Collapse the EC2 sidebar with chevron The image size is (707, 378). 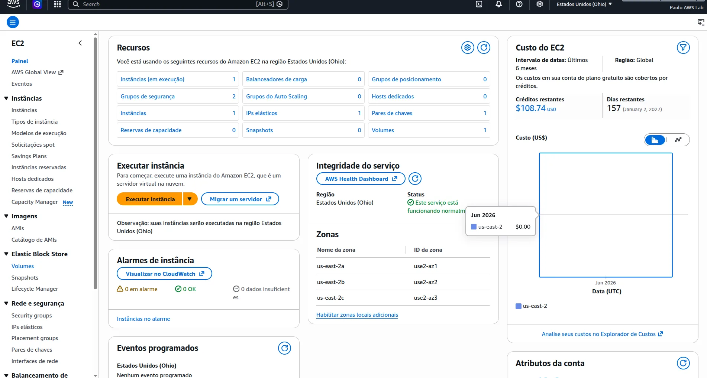pos(80,43)
